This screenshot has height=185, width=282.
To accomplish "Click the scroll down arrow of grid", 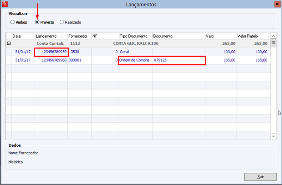I will (274, 136).
